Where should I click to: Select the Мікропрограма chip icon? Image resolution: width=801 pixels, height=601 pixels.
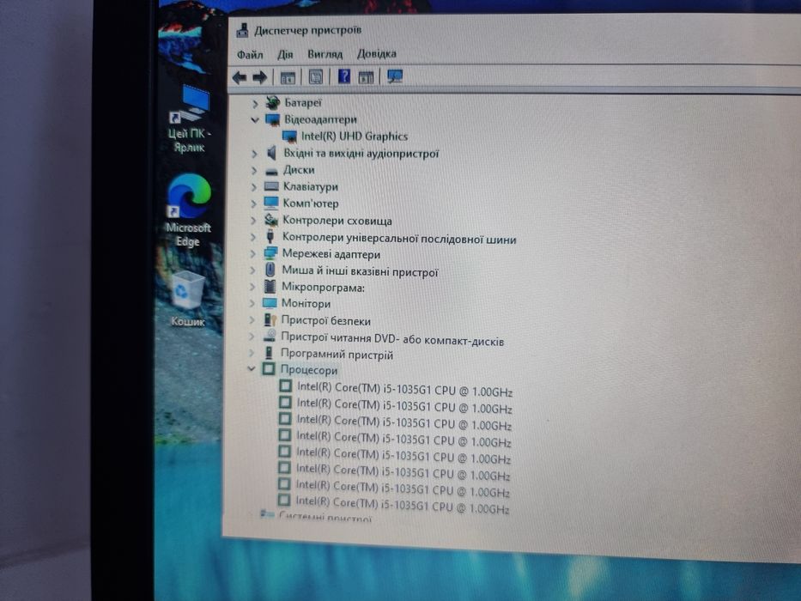[270, 287]
